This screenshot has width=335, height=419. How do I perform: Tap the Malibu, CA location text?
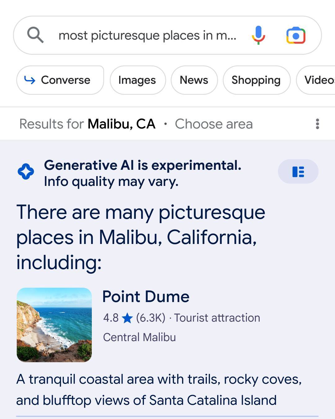121,124
